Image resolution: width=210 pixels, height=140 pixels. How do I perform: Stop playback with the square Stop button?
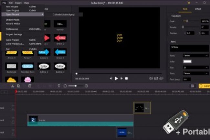pos(126,78)
